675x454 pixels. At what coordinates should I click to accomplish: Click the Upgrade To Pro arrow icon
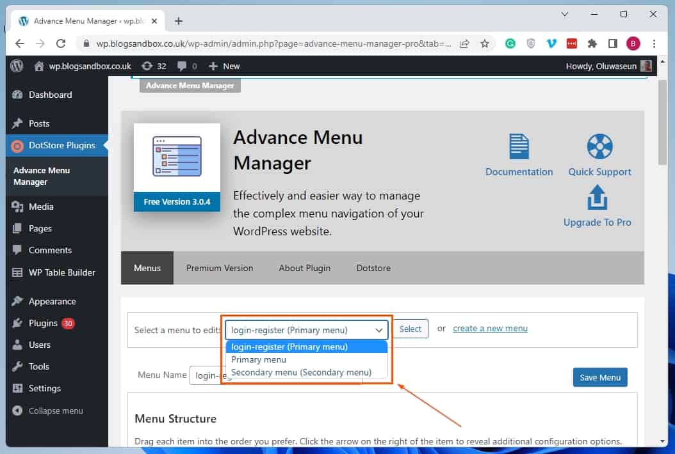pyautogui.click(x=598, y=197)
